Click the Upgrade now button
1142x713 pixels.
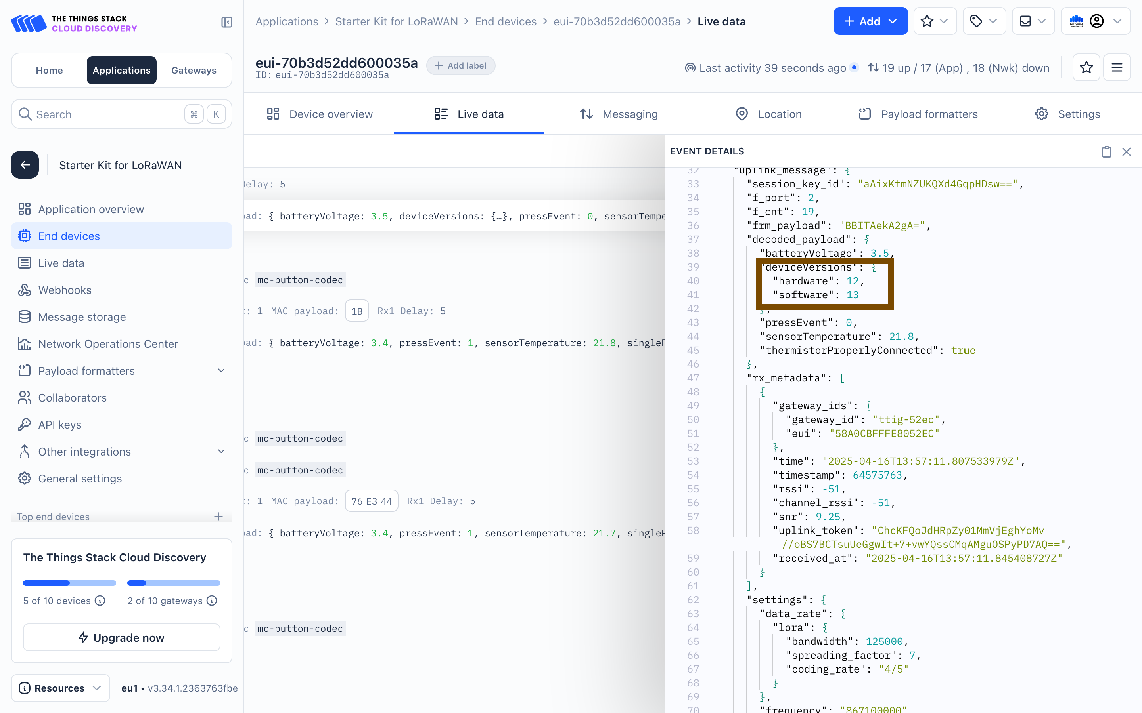pyautogui.click(x=121, y=637)
